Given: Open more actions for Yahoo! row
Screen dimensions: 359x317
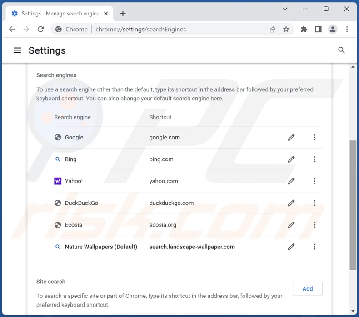Looking at the screenshot, I should (x=314, y=181).
